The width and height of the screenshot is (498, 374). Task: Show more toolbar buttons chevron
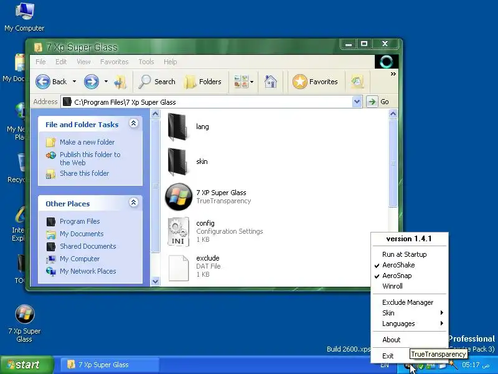[393, 74]
